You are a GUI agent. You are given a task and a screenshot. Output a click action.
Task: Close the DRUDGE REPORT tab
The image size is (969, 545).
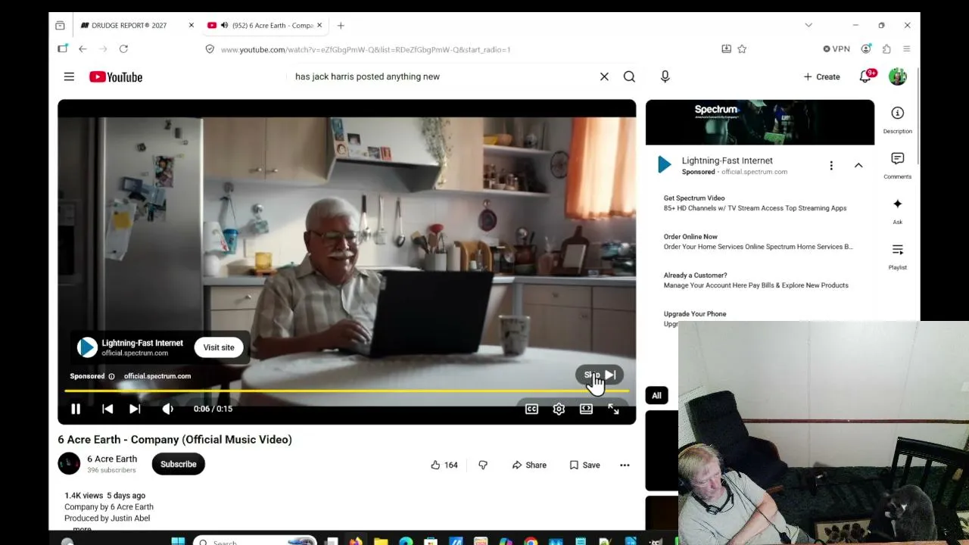point(191,25)
